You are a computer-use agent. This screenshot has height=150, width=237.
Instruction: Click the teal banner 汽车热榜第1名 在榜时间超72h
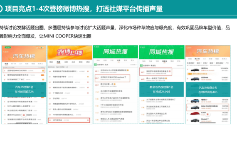tap(24, 90)
